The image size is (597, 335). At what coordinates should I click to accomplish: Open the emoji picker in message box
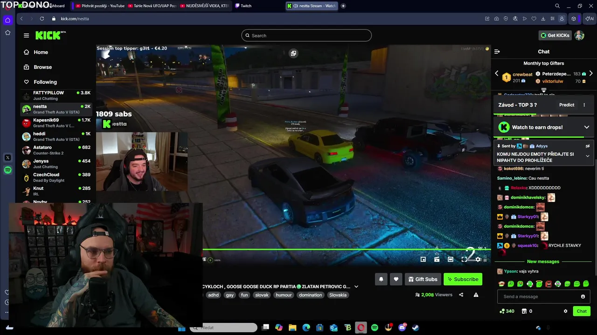click(x=583, y=296)
